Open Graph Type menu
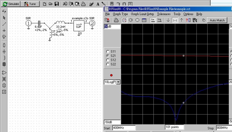Image resolution: width=232 pixels, height=132 pixels. tap(120, 14)
